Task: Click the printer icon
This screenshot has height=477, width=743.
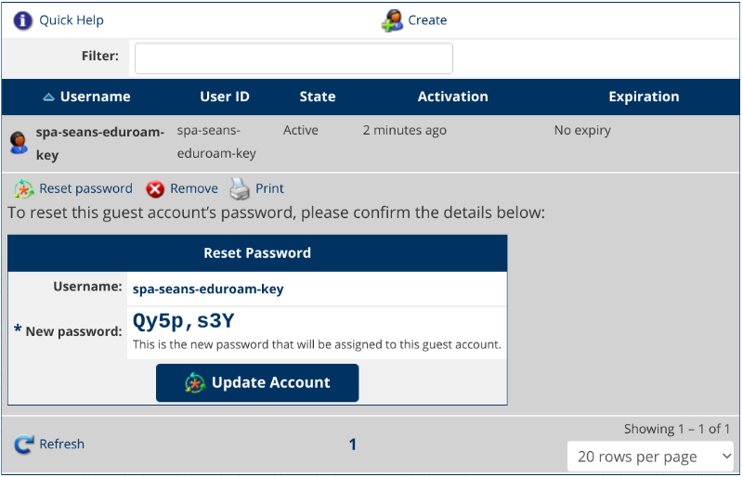Action: tap(240, 188)
